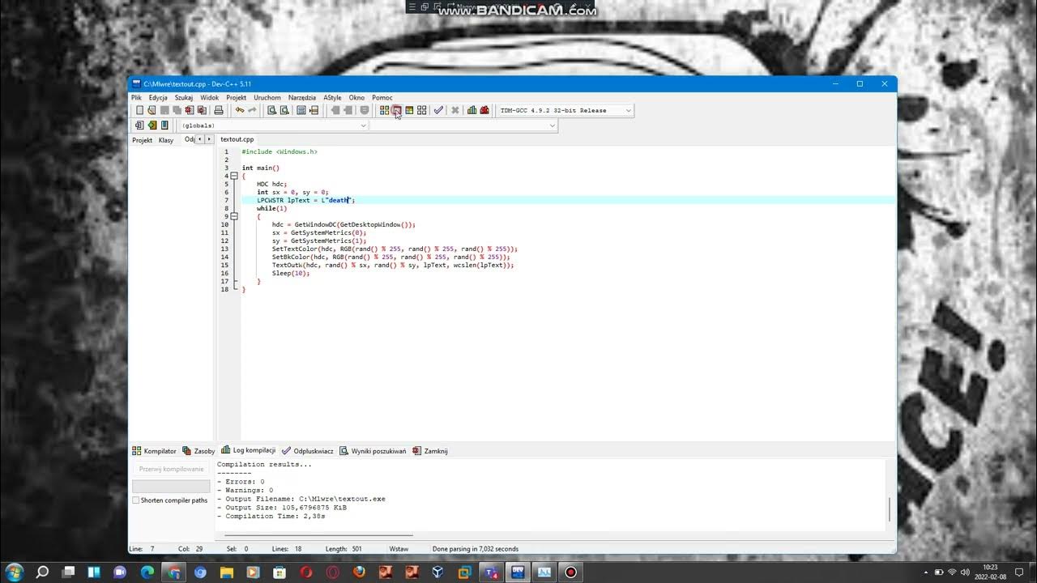Open the Uruchom menu

pyautogui.click(x=267, y=97)
